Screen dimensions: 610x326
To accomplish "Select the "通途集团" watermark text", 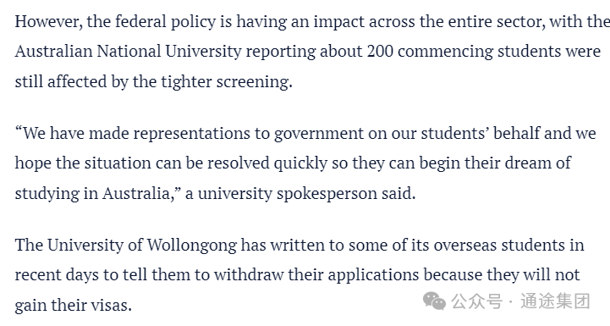I will coord(556,301).
